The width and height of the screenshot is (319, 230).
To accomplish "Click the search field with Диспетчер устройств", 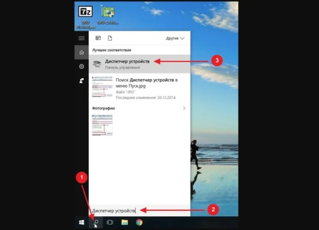I will coord(140,210).
